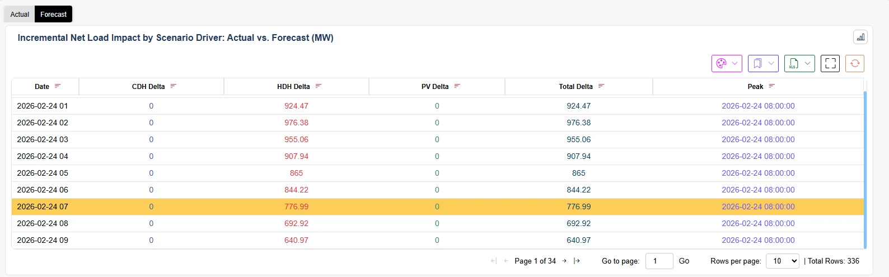Screen dimensions: 889x277
Task: Click the Go button
Action: [x=684, y=261]
